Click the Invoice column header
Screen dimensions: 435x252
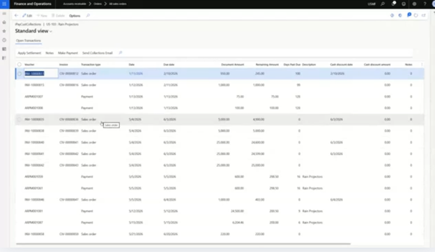coord(63,64)
